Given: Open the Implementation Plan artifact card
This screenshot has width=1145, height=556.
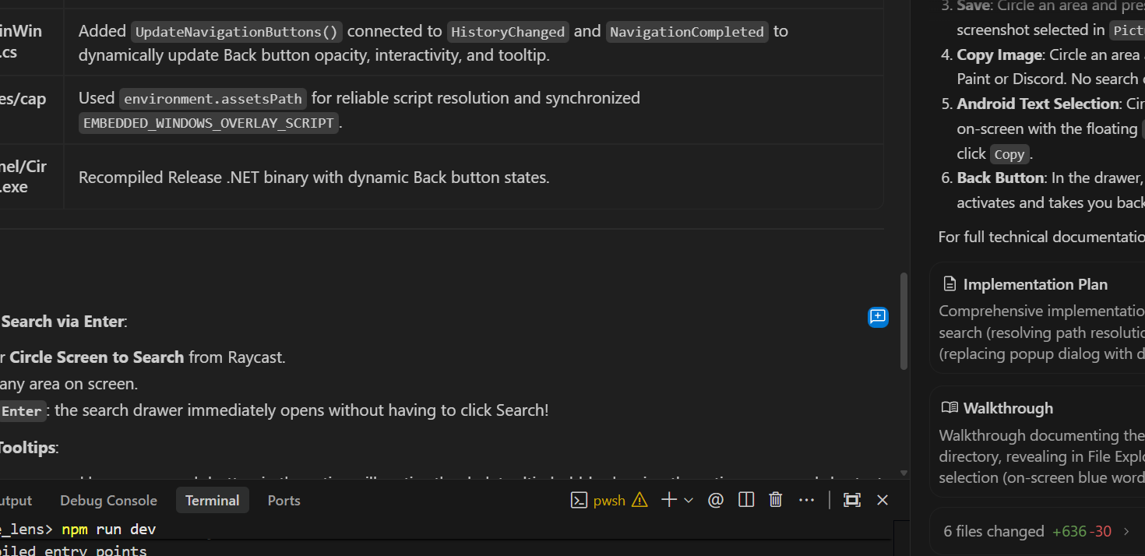Looking at the screenshot, I should point(1038,318).
